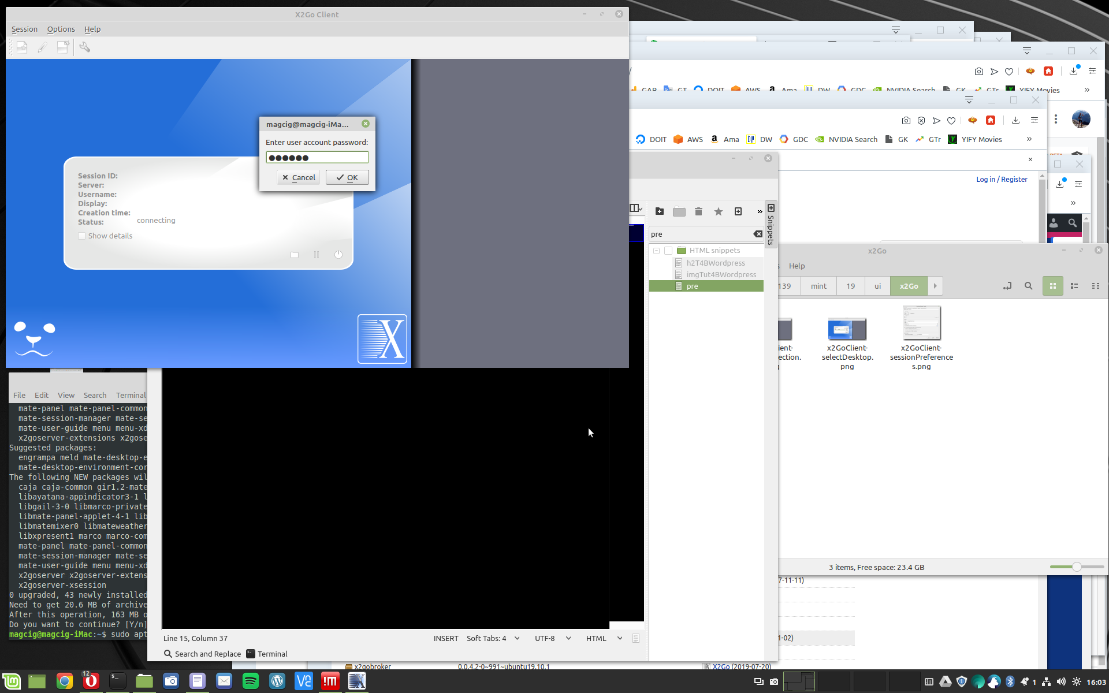This screenshot has width=1109, height=693.
Task: Open the Help menu in X2Go Client
Action: (92, 29)
